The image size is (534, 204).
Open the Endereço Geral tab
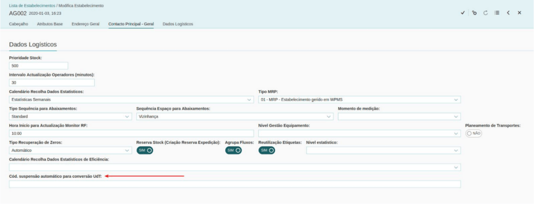[86, 24]
